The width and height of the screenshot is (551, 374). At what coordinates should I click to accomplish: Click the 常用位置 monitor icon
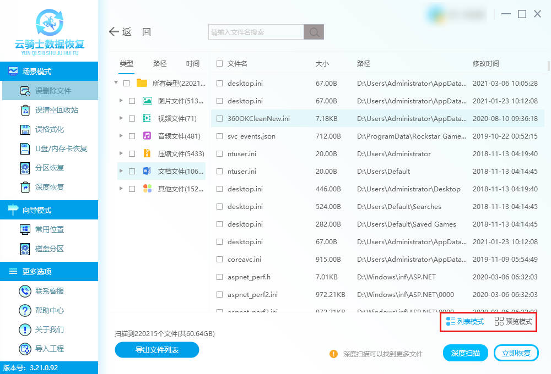(25, 229)
